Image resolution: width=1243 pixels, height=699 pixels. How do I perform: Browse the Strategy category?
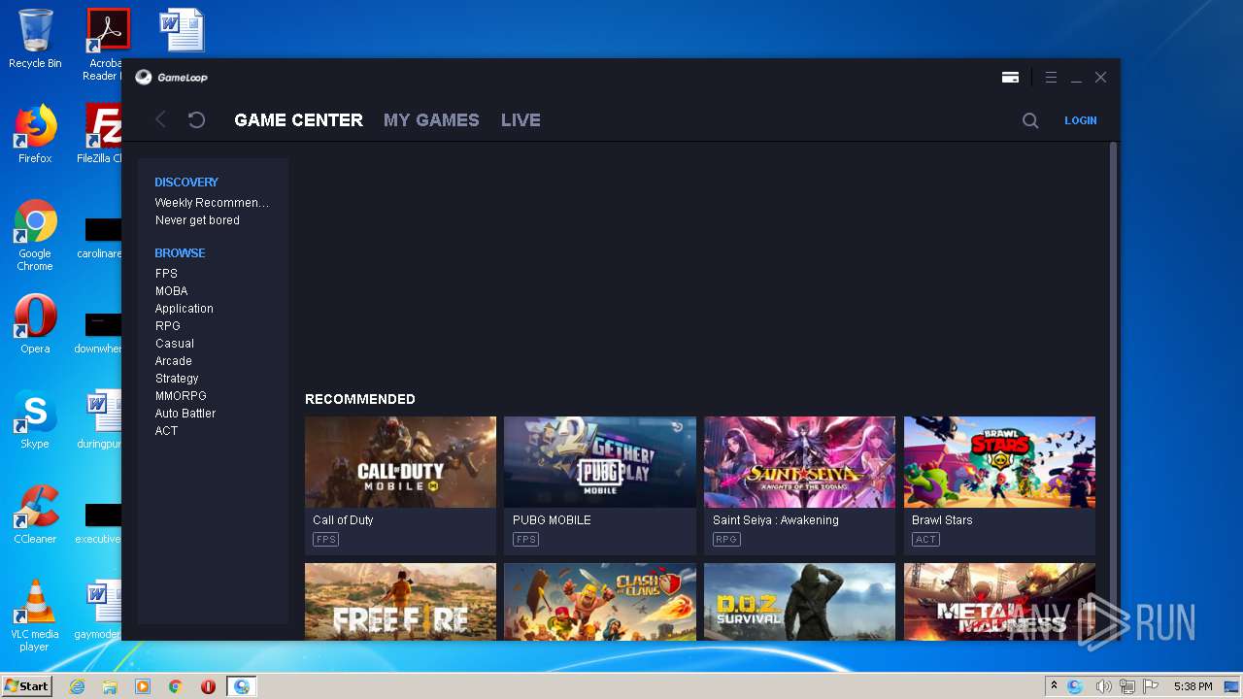point(177,379)
